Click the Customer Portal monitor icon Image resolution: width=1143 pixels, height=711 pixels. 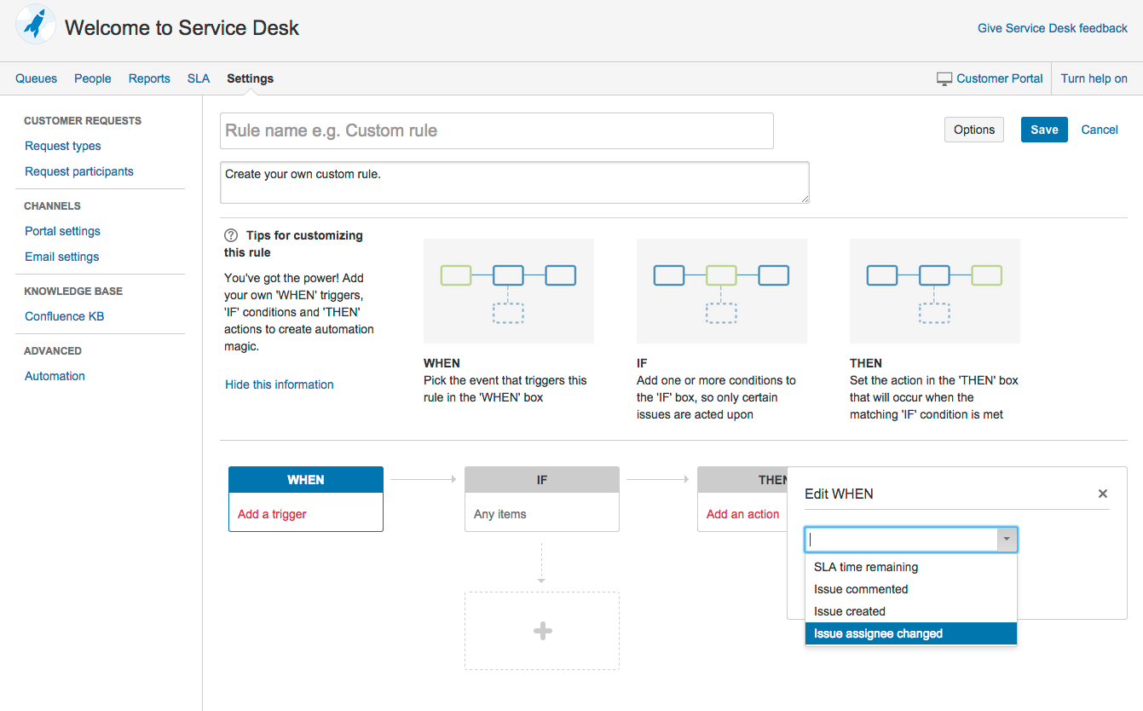[944, 78]
